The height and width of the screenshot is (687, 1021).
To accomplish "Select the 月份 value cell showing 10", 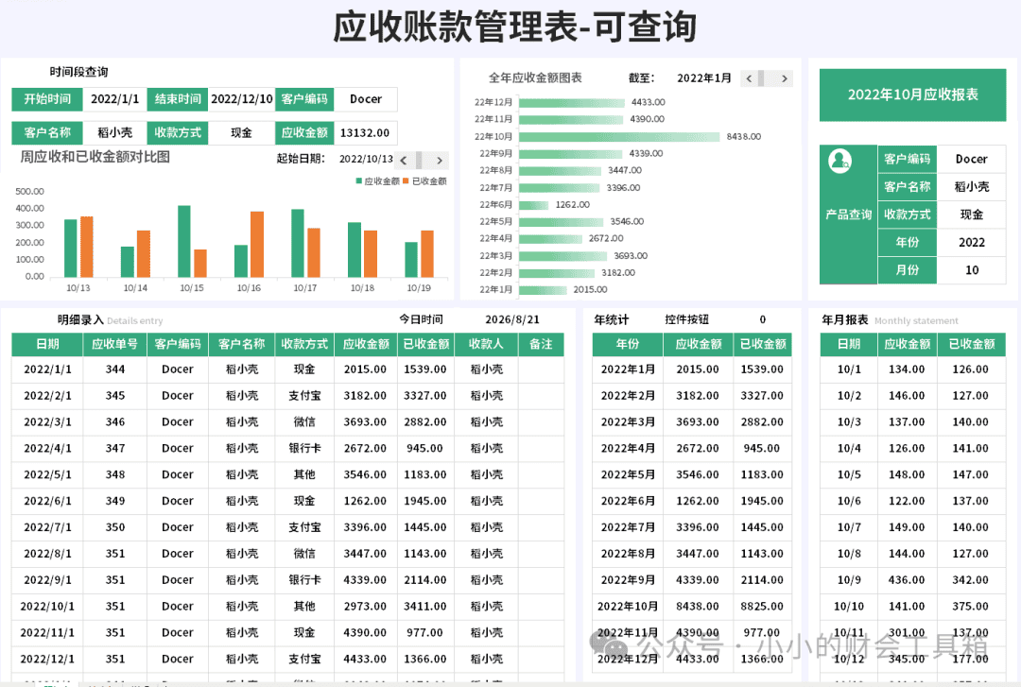I will click(x=972, y=270).
